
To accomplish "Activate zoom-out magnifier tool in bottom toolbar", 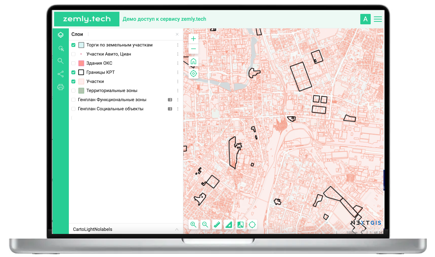I will pos(205,225).
